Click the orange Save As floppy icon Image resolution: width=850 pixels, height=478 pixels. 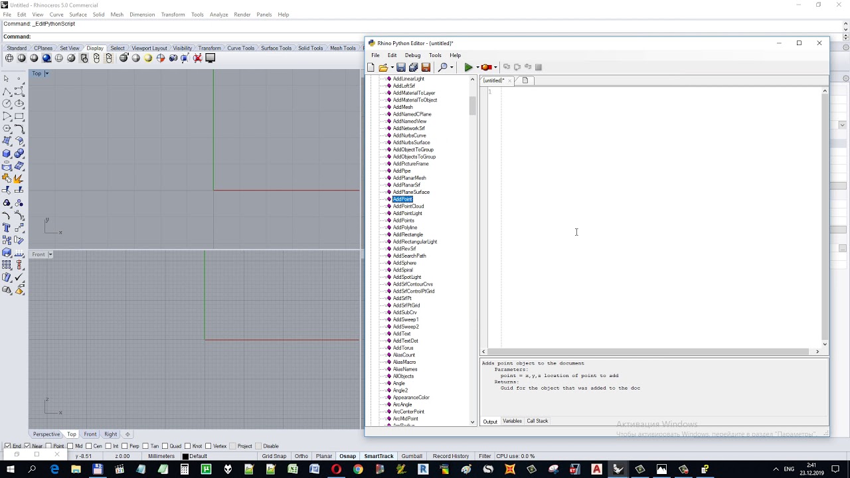[426, 67]
